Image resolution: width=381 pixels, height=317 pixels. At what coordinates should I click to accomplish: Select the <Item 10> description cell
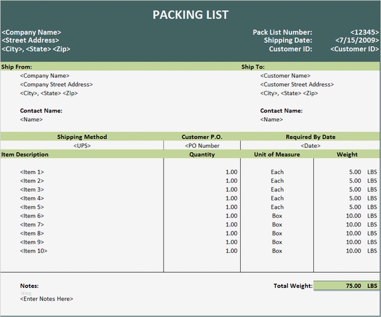34,251
